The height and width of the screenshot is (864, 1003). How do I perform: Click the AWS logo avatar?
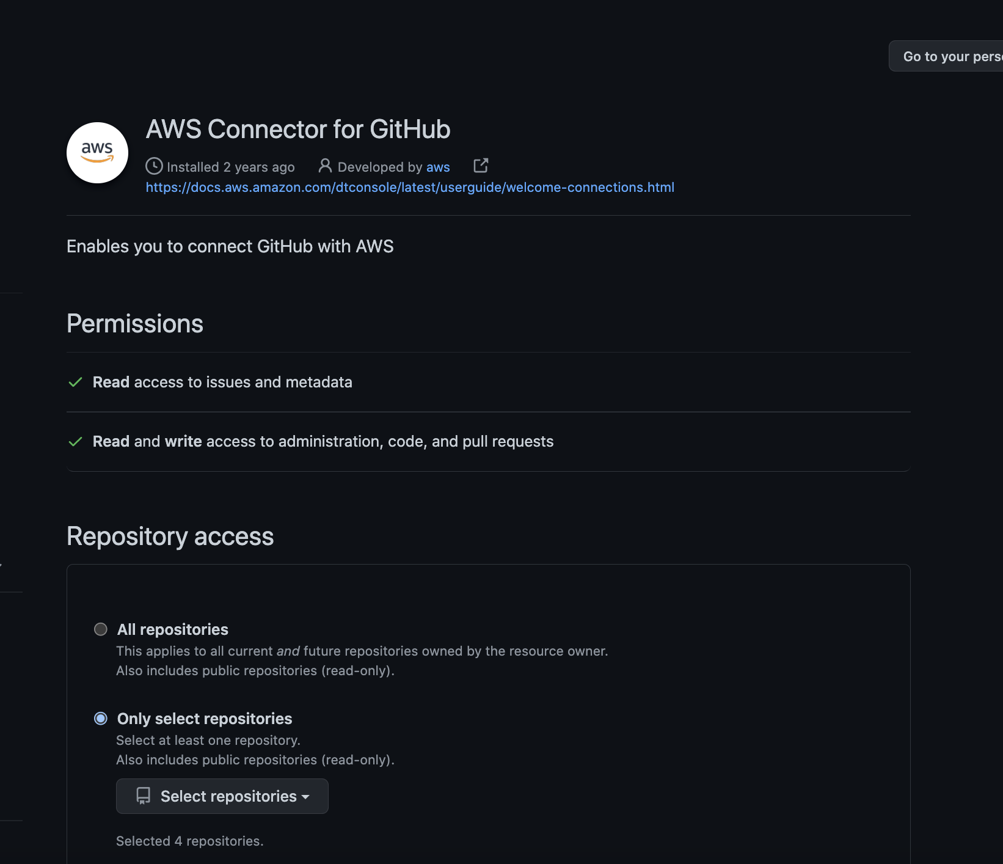tap(97, 153)
